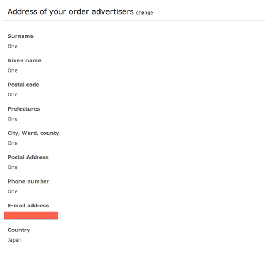The height and width of the screenshot is (253, 267).
Task: Click the Country value Japan
Action: (15, 240)
